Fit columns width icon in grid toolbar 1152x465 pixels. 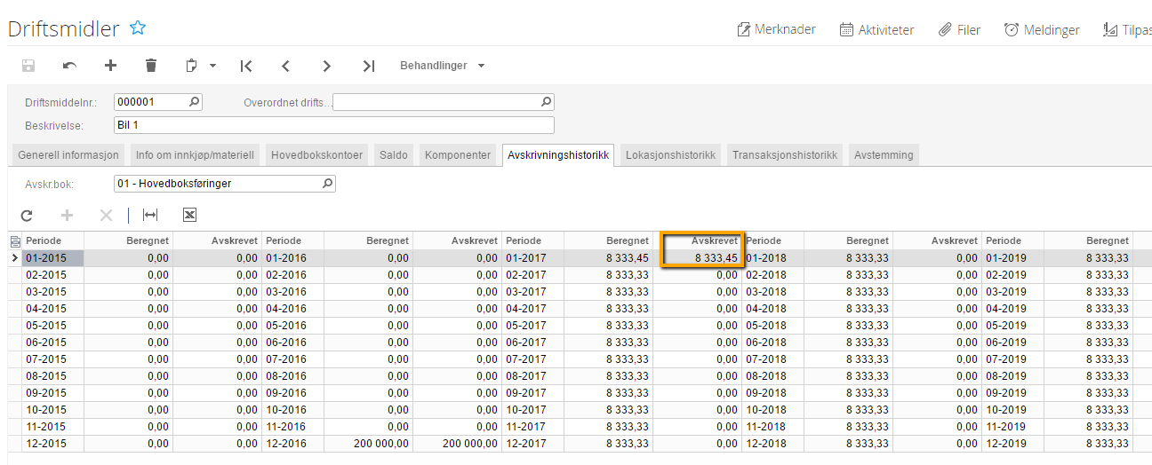point(150,215)
